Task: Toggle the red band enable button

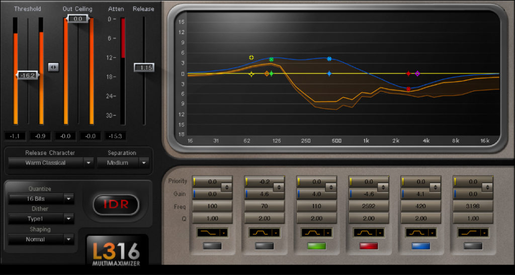Action: click(x=369, y=246)
